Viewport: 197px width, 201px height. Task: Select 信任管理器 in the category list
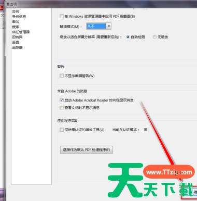pyautogui.click(x=21, y=32)
